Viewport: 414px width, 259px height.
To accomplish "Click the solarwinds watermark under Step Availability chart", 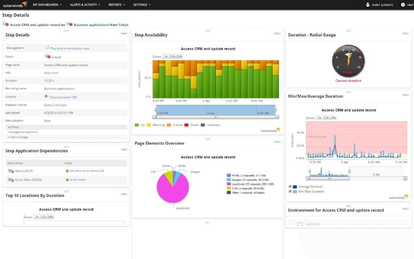I will [x=270, y=131].
